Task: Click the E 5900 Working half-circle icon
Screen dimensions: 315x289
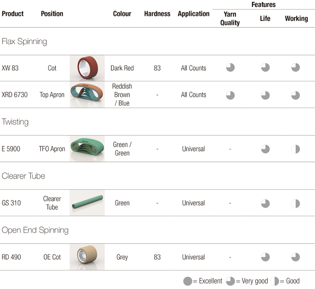Action: click(x=296, y=149)
